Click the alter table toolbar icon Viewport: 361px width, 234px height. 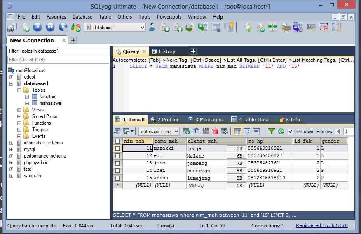[x=216, y=27]
